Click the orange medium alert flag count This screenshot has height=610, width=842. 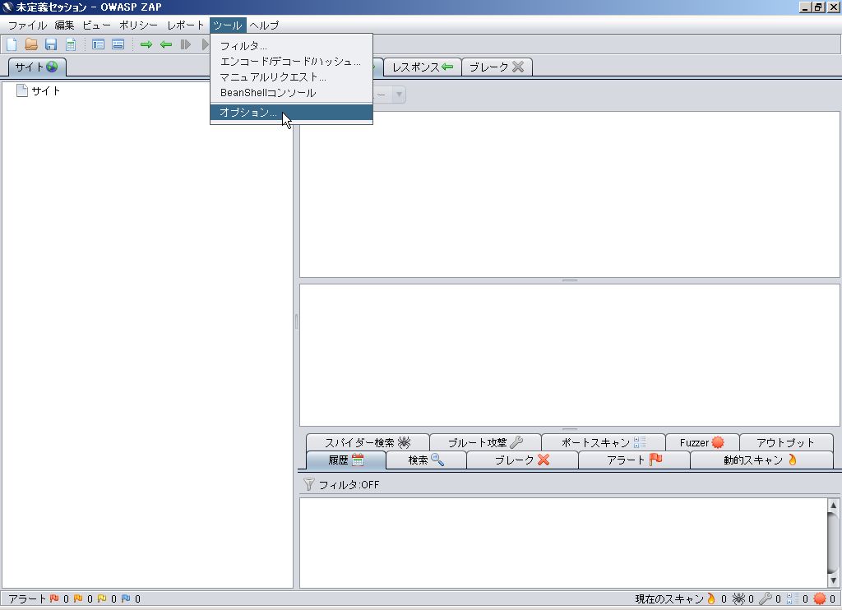pyautogui.click(x=83, y=598)
